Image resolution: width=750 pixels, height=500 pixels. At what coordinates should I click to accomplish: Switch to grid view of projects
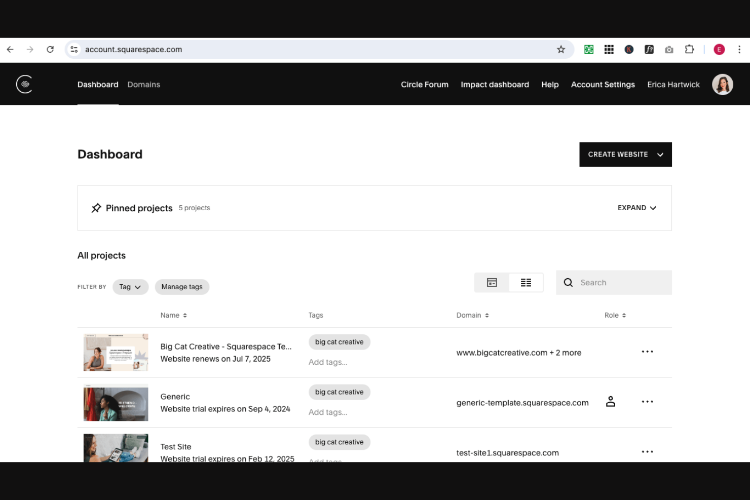pyautogui.click(x=492, y=282)
